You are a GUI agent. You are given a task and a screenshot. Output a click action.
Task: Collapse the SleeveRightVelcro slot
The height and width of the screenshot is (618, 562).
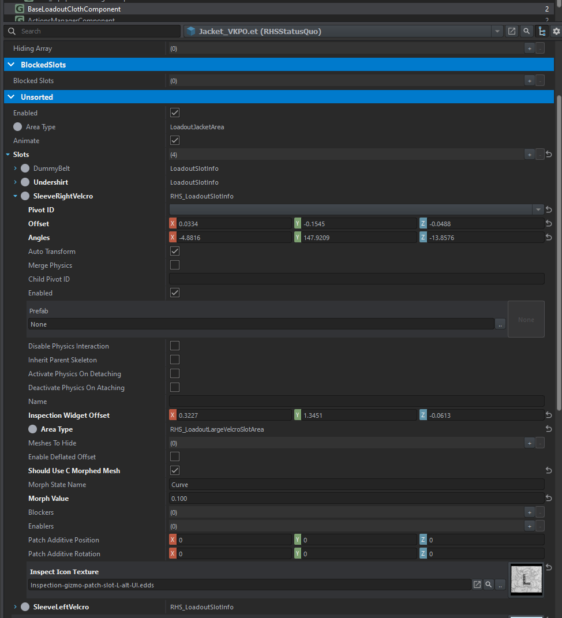[x=16, y=196]
